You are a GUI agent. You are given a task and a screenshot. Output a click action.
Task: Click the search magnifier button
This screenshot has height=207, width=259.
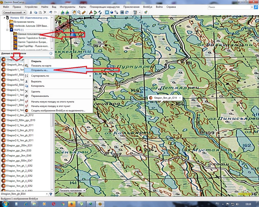(256, 7)
